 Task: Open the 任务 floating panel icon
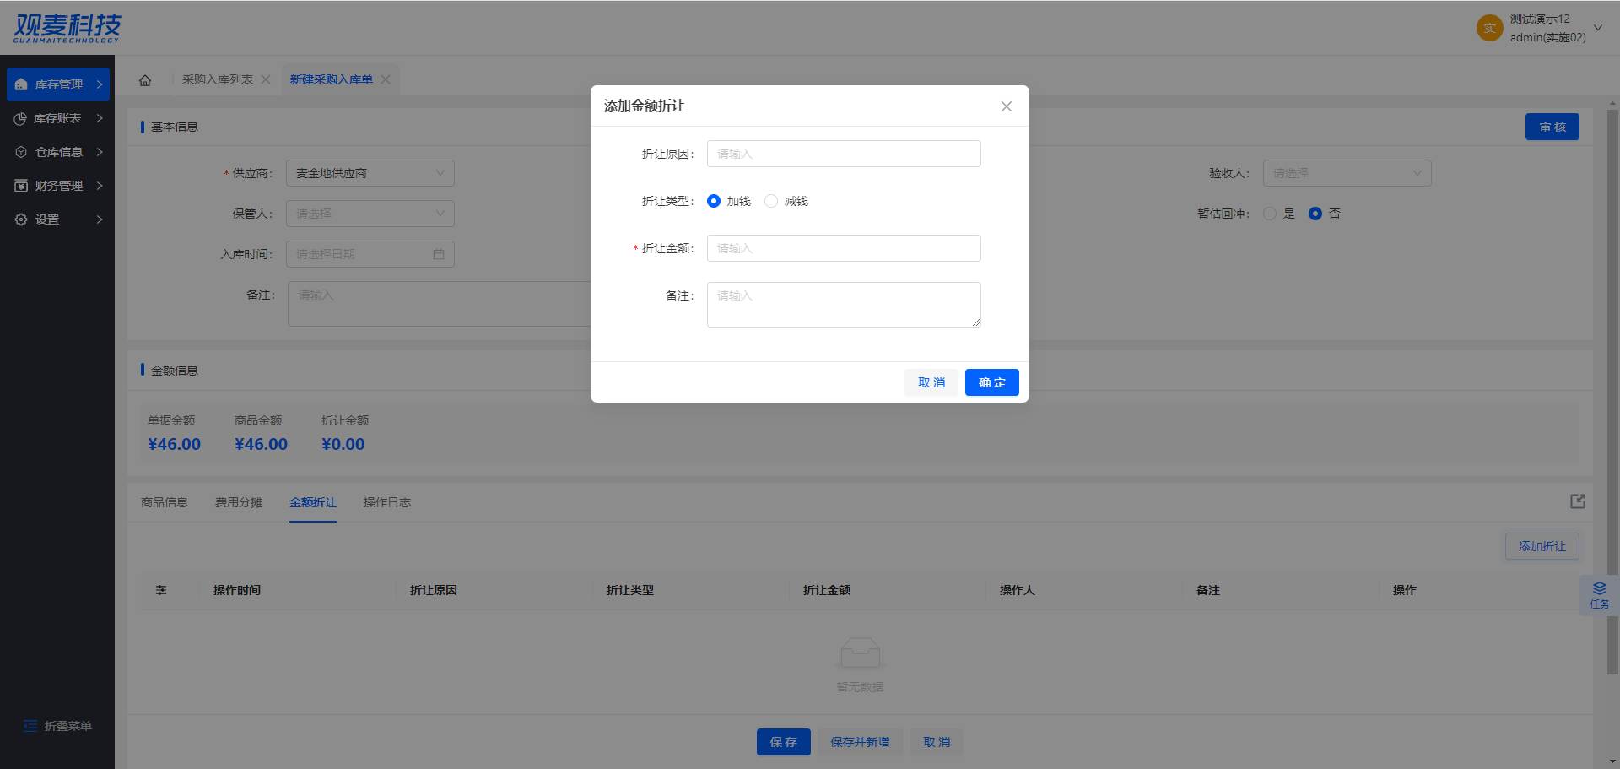[1599, 595]
